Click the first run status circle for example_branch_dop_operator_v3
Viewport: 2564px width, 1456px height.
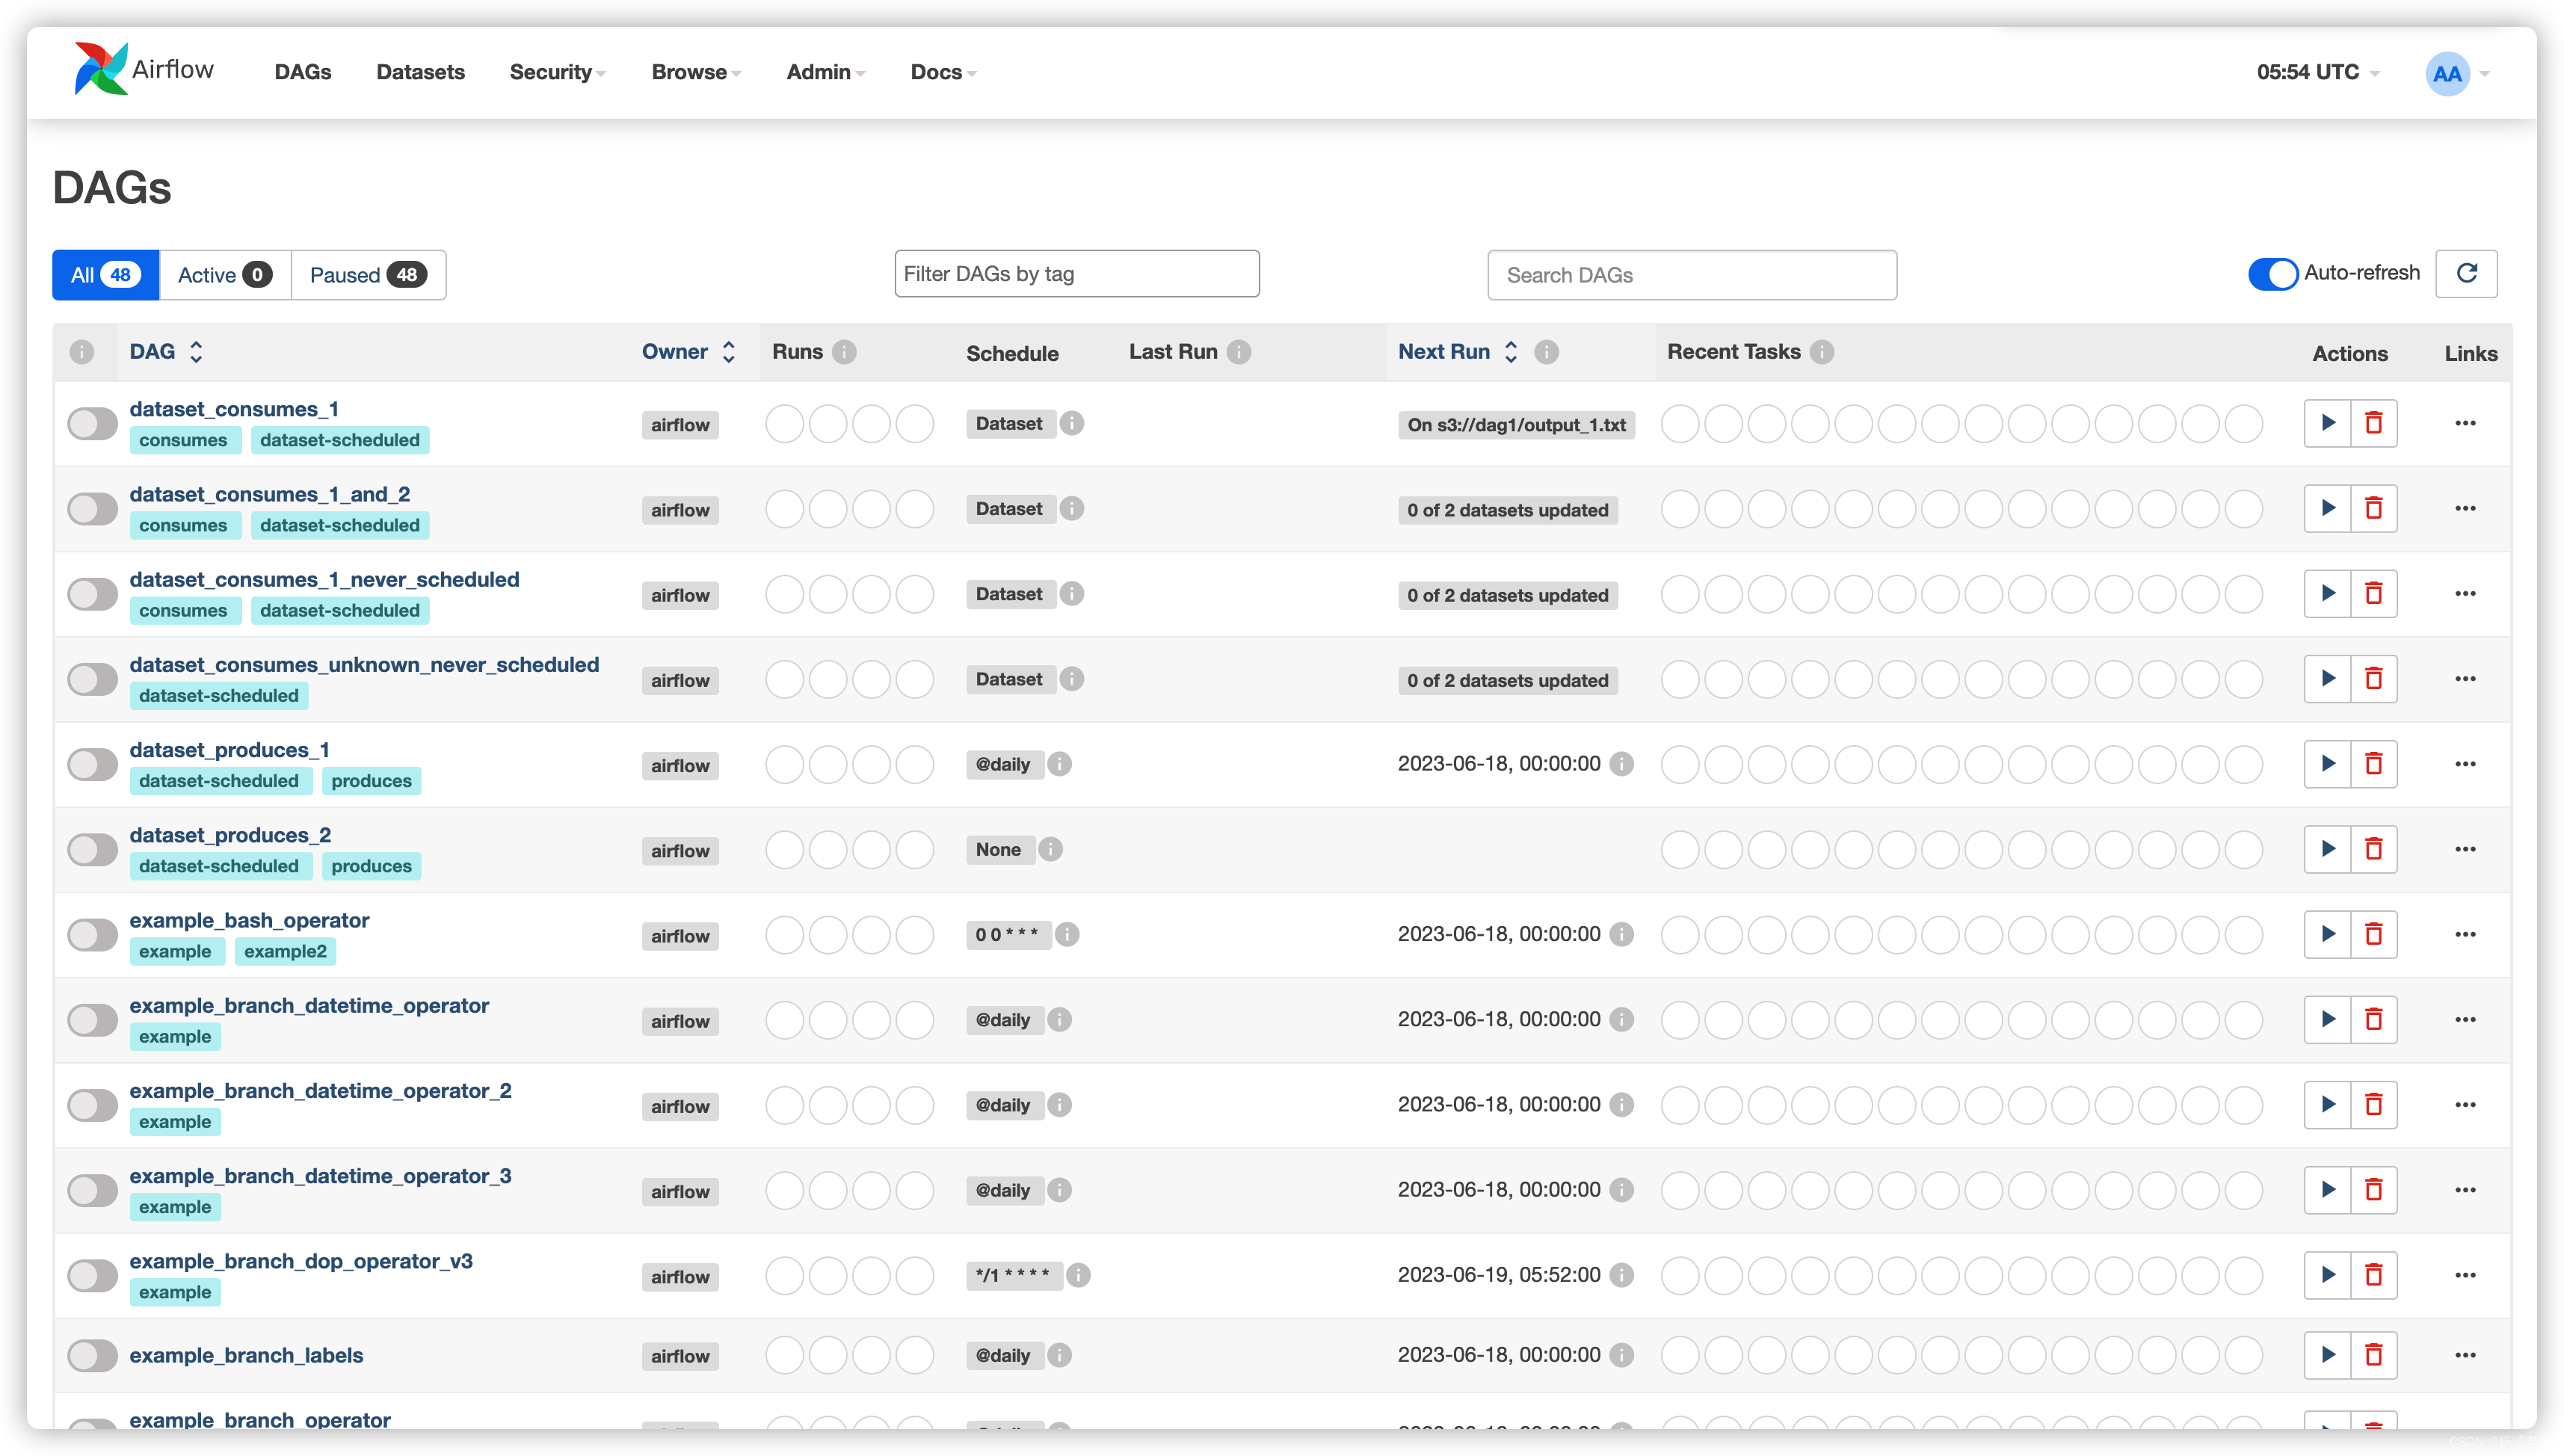point(785,1275)
